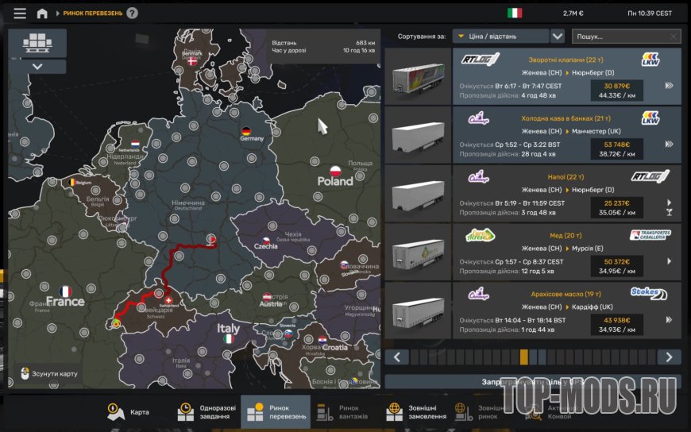Click Зсунути карту button

[48, 373]
